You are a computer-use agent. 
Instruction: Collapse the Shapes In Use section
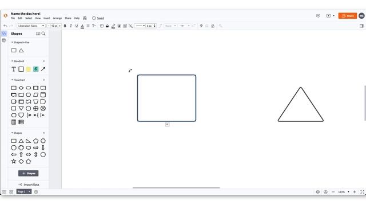12,42
